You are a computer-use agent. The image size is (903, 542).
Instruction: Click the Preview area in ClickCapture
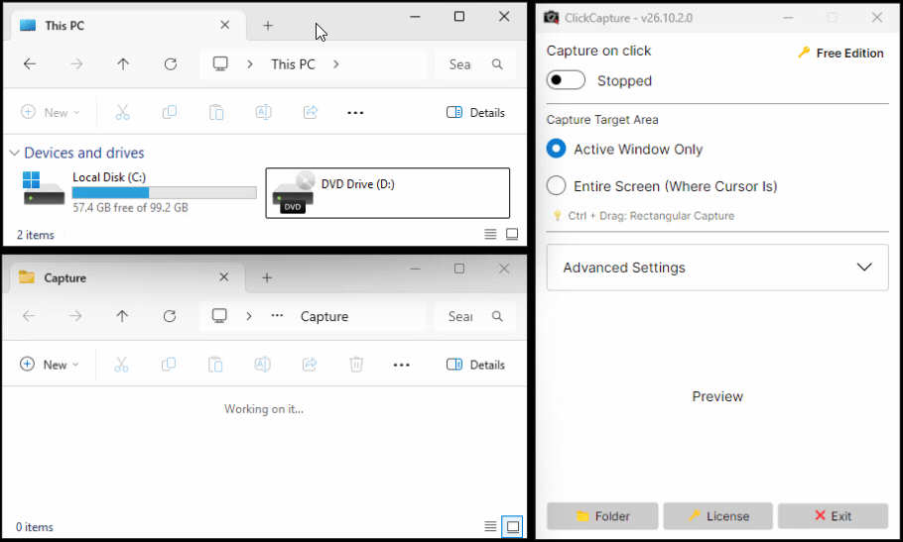coord(717,396)
